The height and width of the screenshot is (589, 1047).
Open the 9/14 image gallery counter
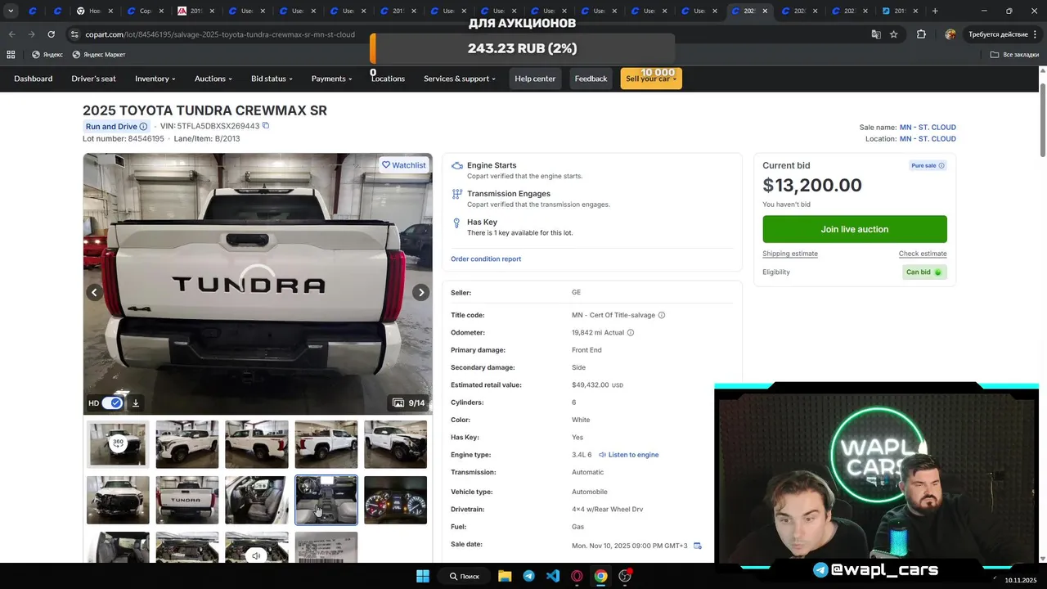point(408,402)
